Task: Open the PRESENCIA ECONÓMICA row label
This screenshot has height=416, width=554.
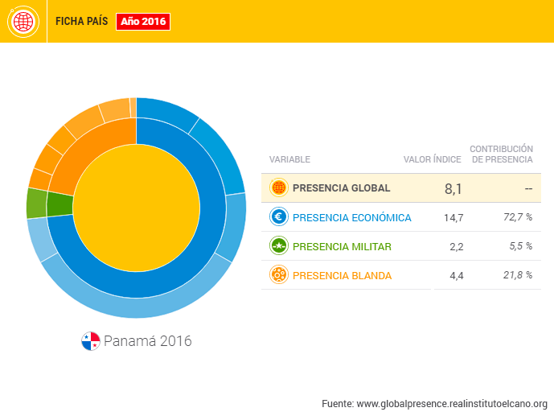Action: 351,217
